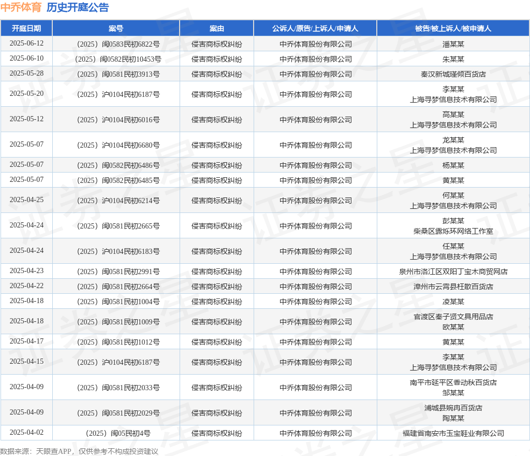Click case number 沪0104民初6016号
The image size is (530, 456).
119,120
